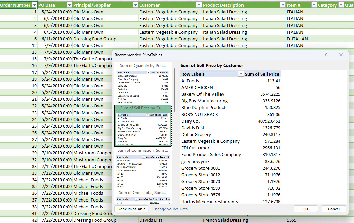
Task: Click the gery newyork row label
Action: tap(195, 162)
